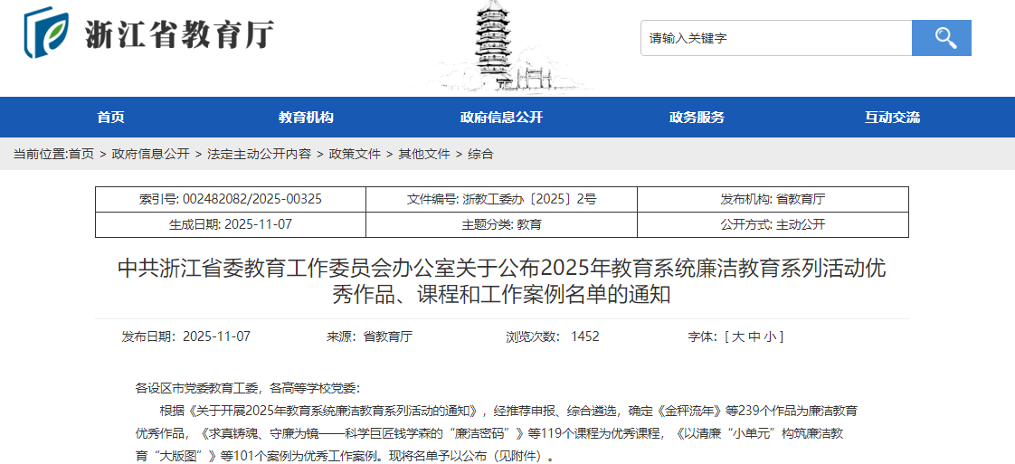Open the 互动交流 navigation item
1015x464 pixels.
892,118
